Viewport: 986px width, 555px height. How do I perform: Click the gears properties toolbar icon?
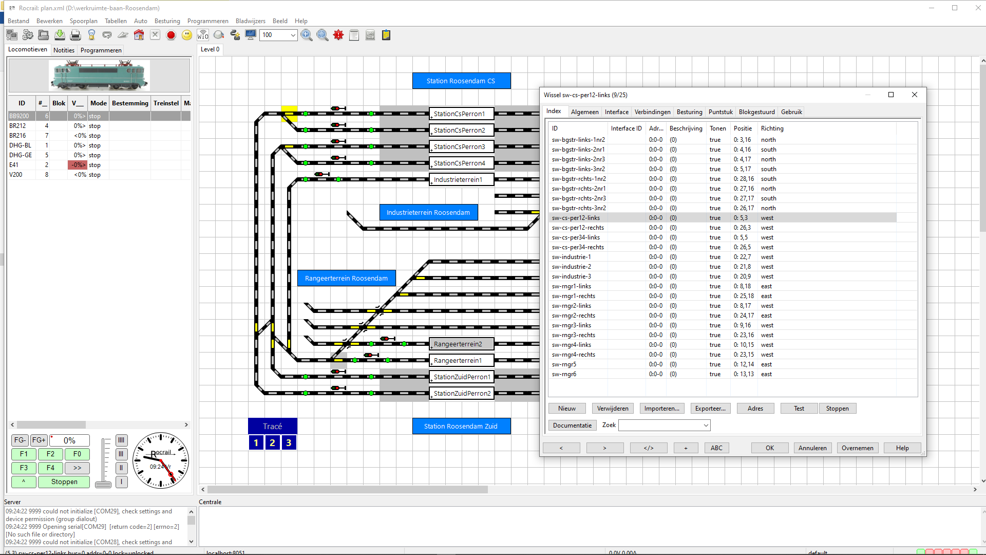pos(28,35)
